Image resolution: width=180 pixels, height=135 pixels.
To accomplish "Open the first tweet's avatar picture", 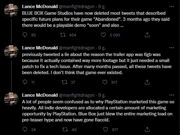I will [x=10, y=10].
